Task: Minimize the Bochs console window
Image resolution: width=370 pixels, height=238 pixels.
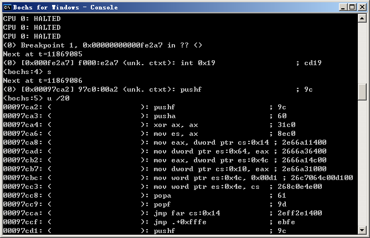Action: pos(343,7)
